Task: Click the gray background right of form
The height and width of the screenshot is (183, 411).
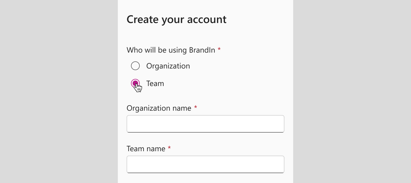Action: [352, 92]
